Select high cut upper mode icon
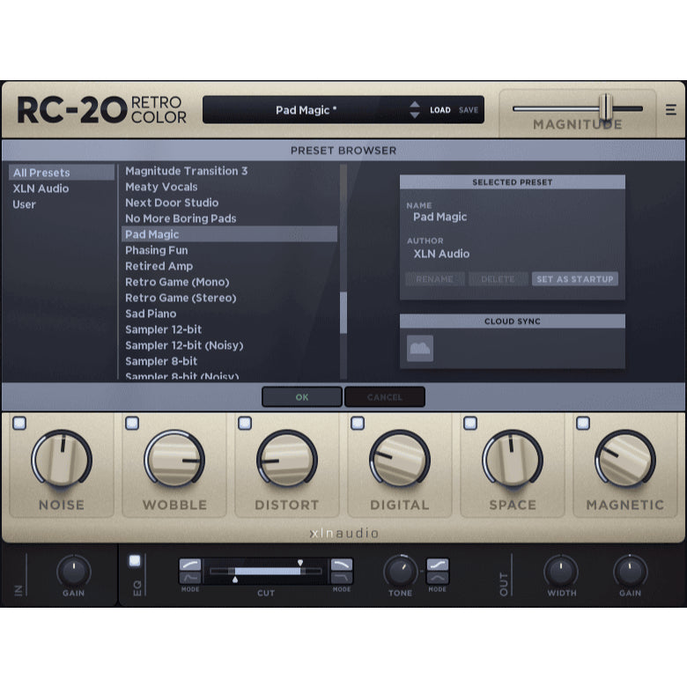Screen dimensions: 687x687 pos(342,565)
